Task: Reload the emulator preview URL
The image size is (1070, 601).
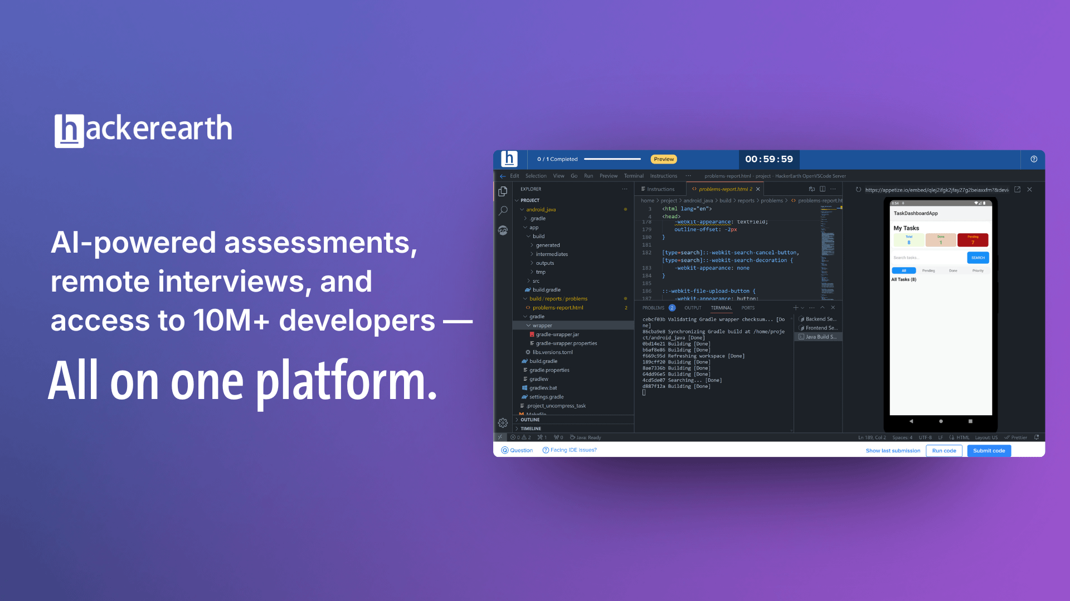Action: pyautogui.click(x=858, y=190)
